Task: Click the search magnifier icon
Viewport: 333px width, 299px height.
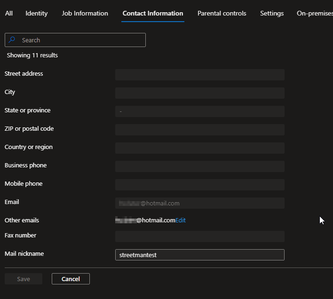Action: tap(12, 39)
